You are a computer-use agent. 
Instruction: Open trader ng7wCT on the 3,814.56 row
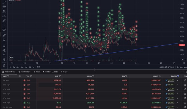pyautogui.click(x=171, y=80)
